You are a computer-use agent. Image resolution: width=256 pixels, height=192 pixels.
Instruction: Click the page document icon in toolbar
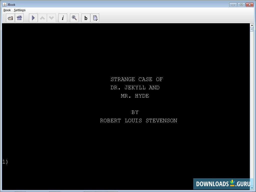point(95,18)
